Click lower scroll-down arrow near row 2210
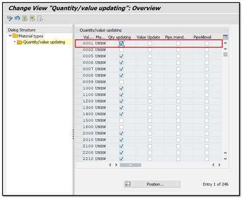The height and width of the screenshot is (198, 242). click(x=225, y=159)
